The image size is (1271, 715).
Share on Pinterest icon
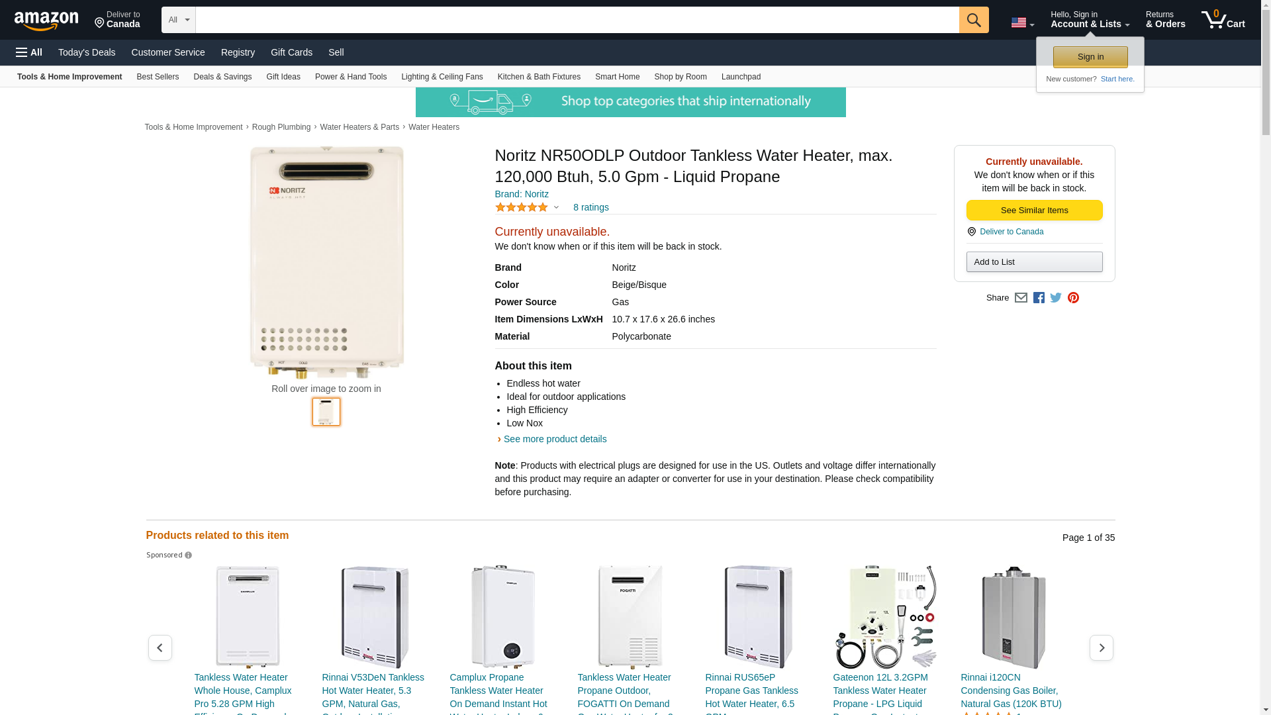coord(1073,298)
